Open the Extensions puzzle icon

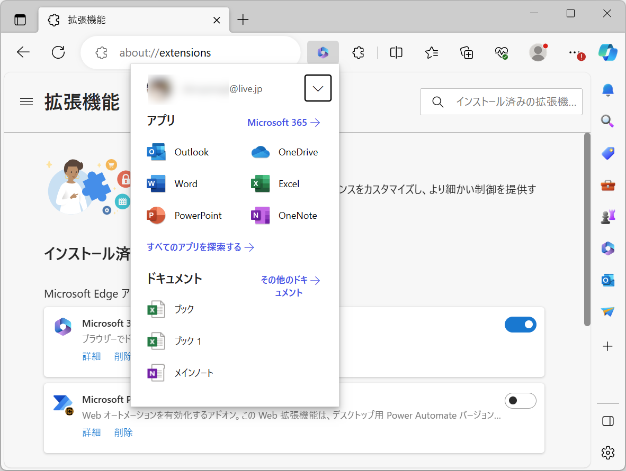tap(358, 52)
